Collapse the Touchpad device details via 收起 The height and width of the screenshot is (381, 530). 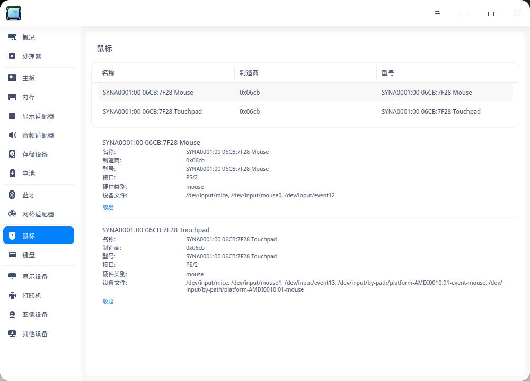108,302
